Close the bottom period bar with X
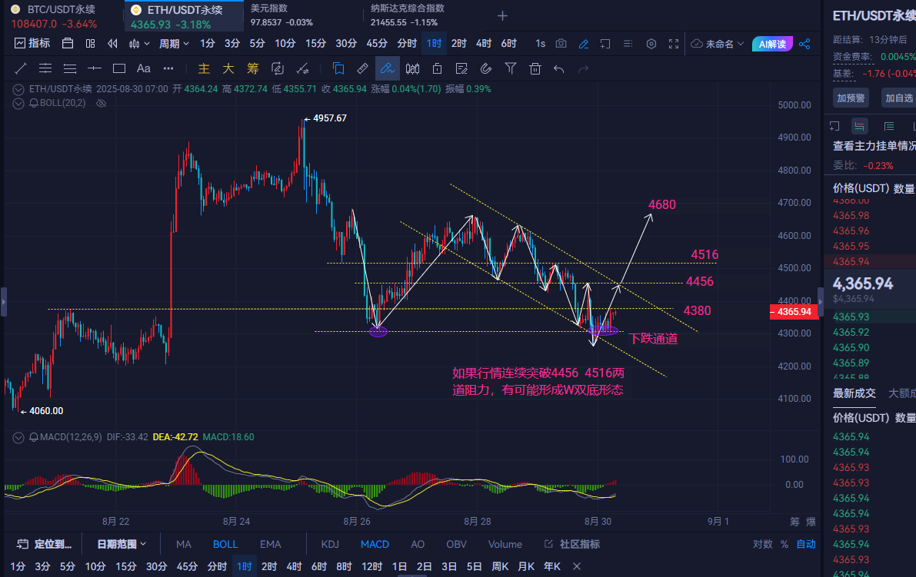Viewport: 916px width, 577px height. click(577, 566)
